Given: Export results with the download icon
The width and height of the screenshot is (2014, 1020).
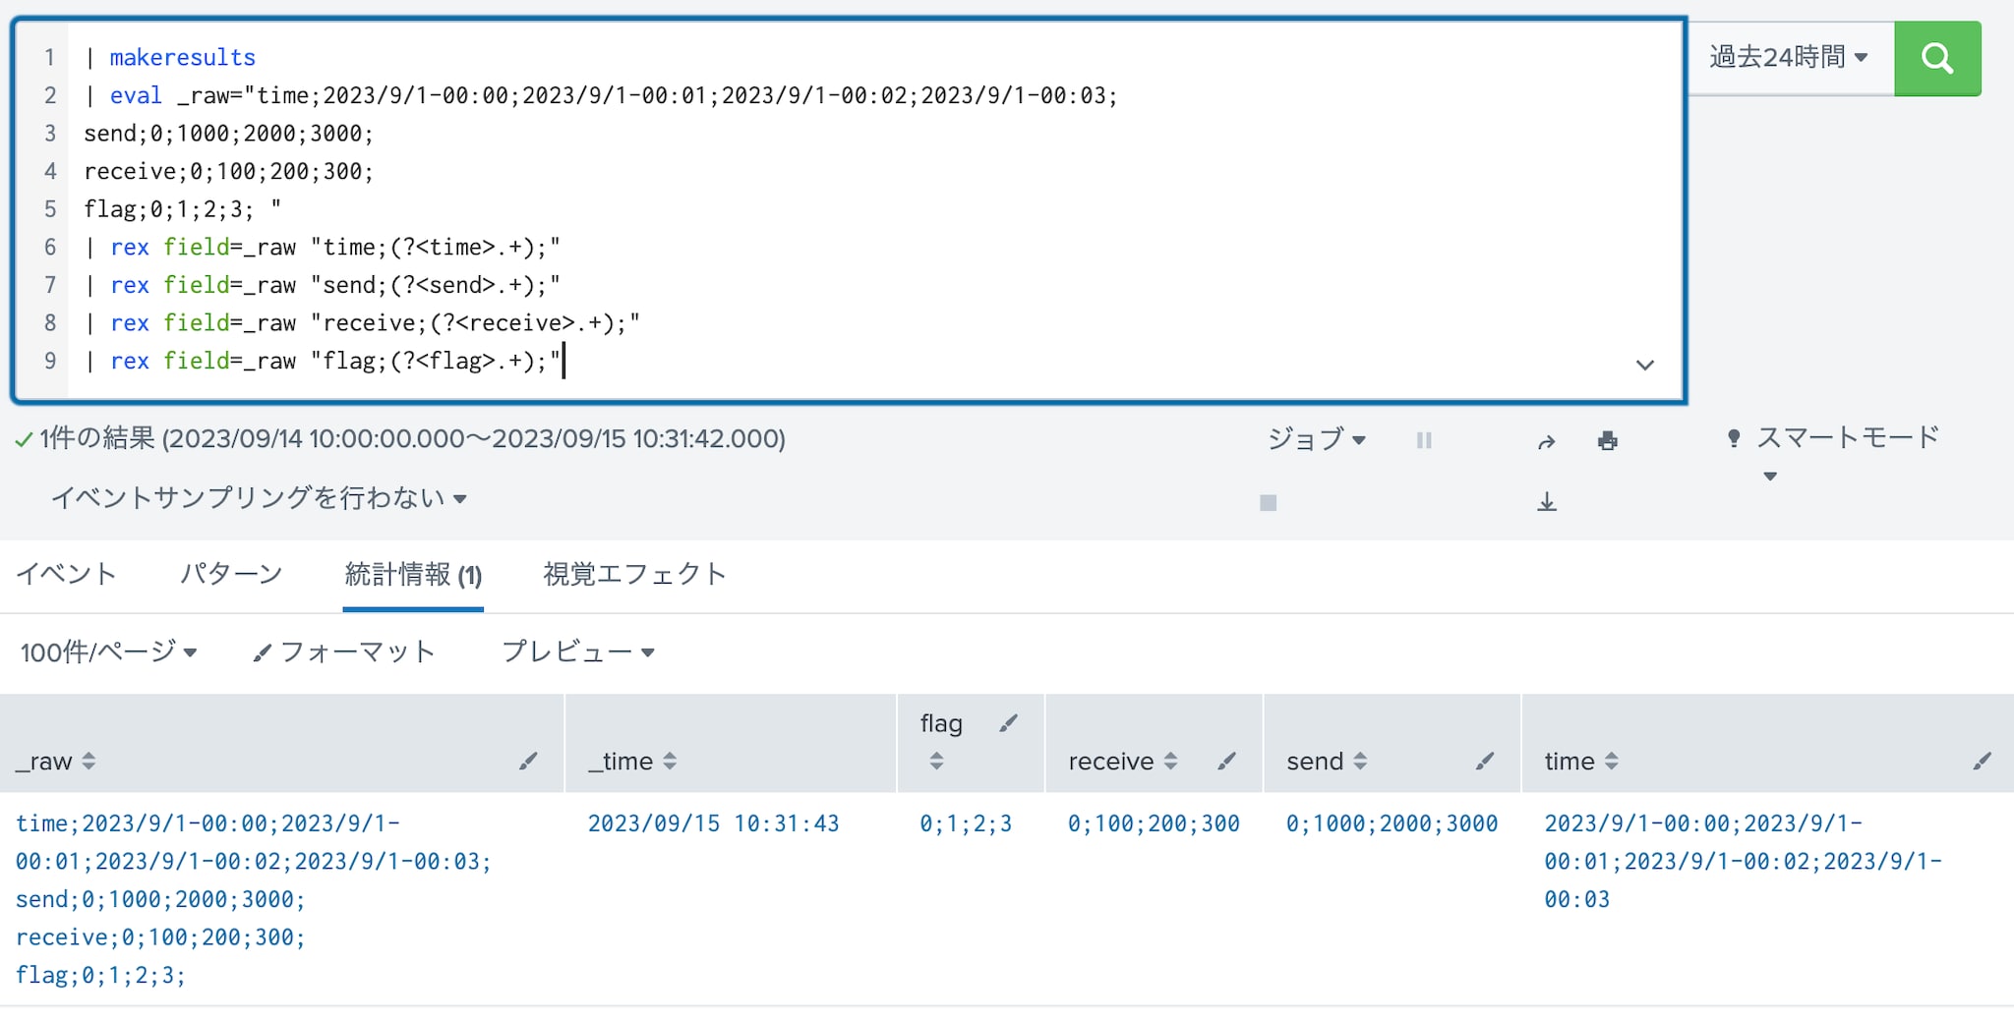Looking at the screenshot, I should point(1546,502).
